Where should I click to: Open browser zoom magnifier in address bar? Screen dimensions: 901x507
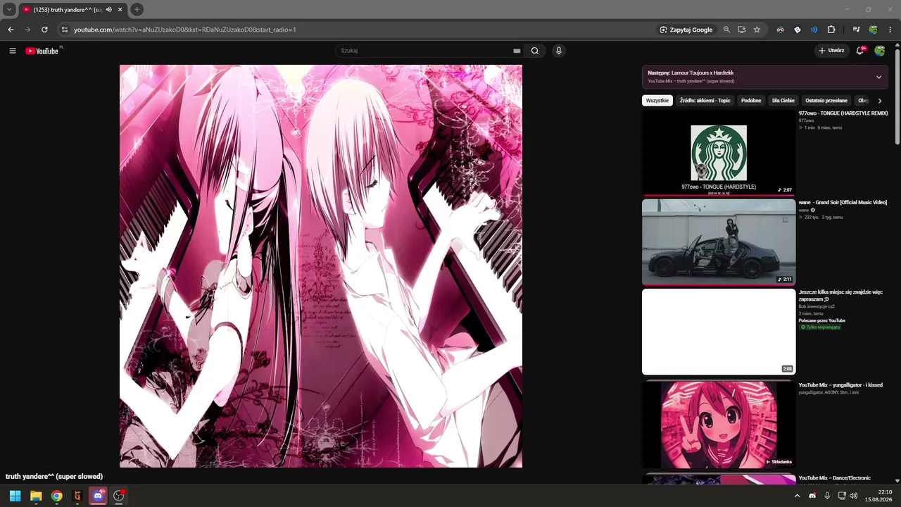click(x=727, y=30)
